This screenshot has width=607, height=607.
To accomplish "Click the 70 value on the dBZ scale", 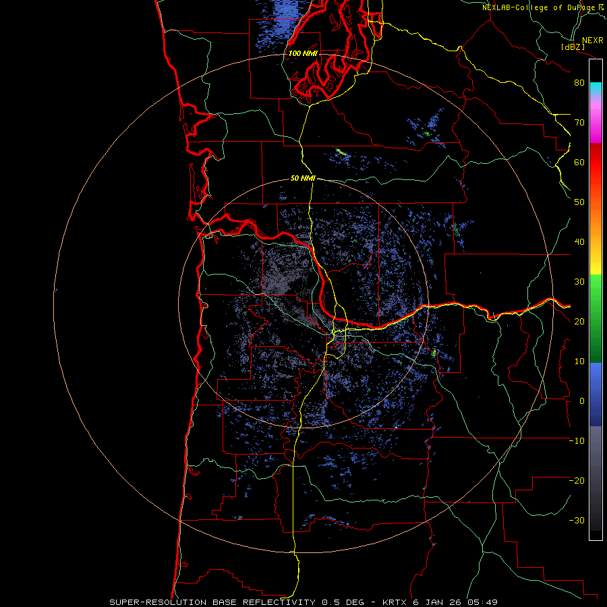I will [579, 123].
